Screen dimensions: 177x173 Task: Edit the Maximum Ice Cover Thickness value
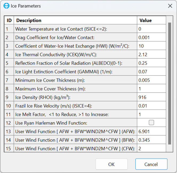pos(151,89)
